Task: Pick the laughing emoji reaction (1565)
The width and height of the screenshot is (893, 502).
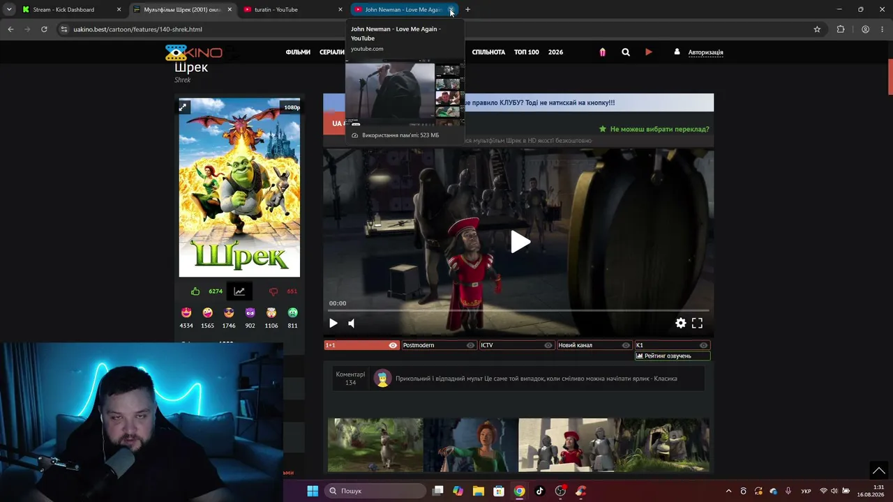Action: click(208, 312)
